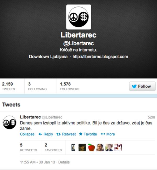Image resolution: width=157 pixels, height=170 pixels.
Task: Click the @Libertarec handle in tweet
Action: pyautogui.click(x=52, y=117)
